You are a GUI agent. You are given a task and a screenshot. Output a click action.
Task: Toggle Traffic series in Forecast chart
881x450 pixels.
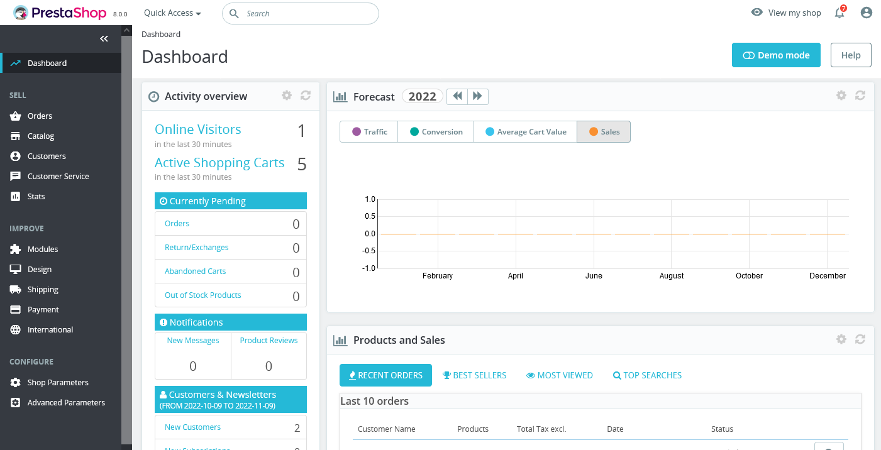(369, 132)
